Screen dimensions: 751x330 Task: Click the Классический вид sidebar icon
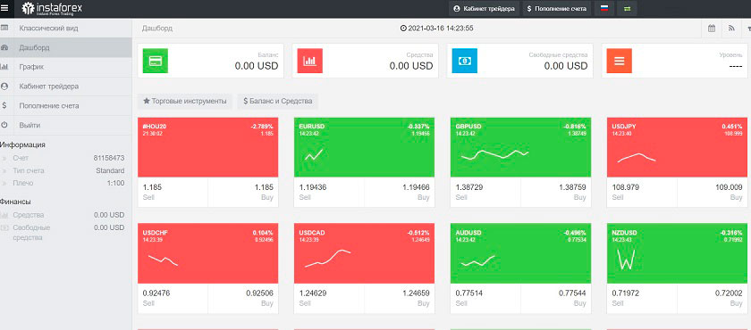[x=4, y=29]
